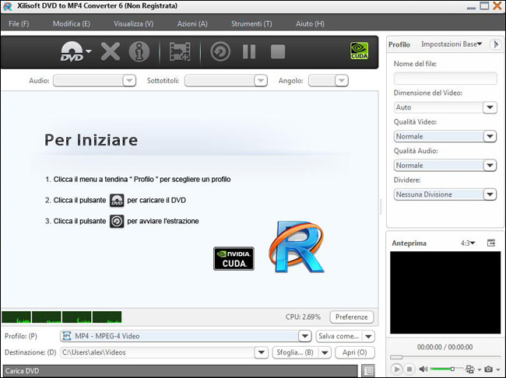Toggle the green CUDA acceleration icon
The width and height of the screenshot is (506, 378).
[359, 51]
